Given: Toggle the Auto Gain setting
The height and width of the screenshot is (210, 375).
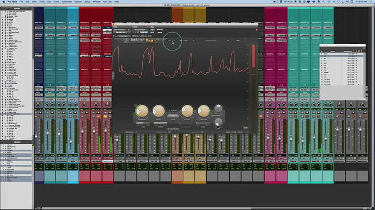Looking at the screenshot, I should tap(216, 115).
